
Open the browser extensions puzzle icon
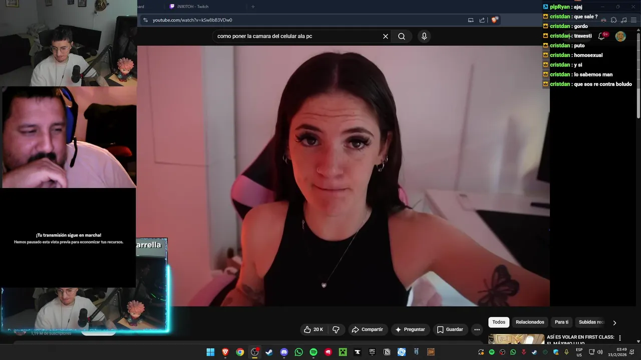613,20
